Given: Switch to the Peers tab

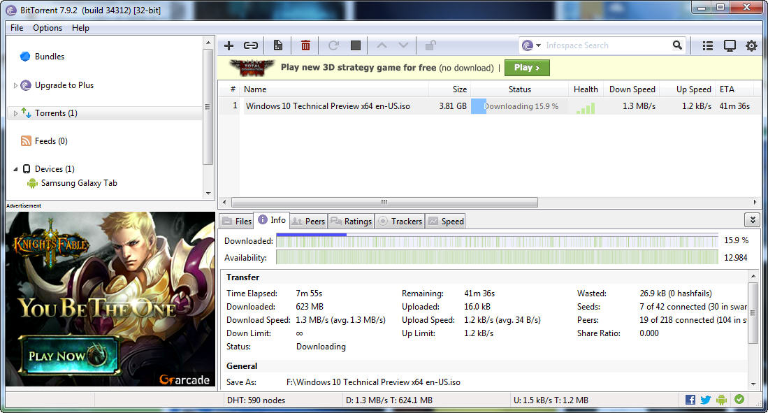Looking at the screenshot, I should coord(308,221).
